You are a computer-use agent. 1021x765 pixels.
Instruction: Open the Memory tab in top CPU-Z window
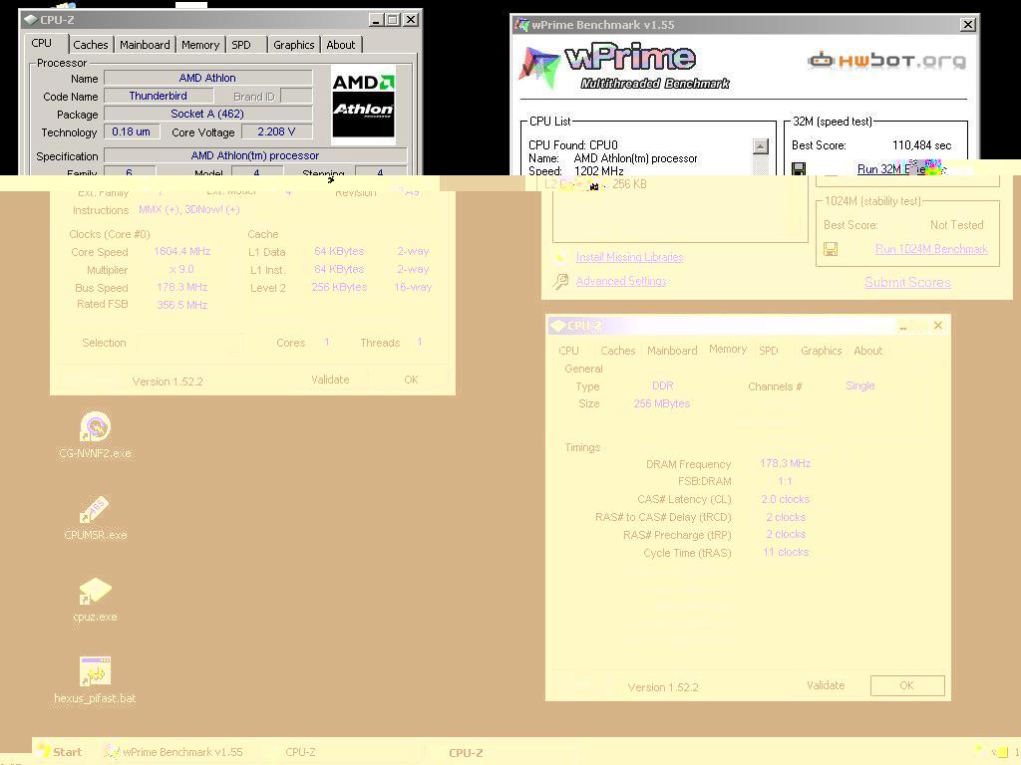[x=199, y=45]
